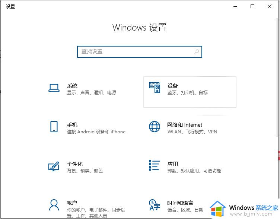Click the text 语音、区域、日期

(x=185, y=210)
